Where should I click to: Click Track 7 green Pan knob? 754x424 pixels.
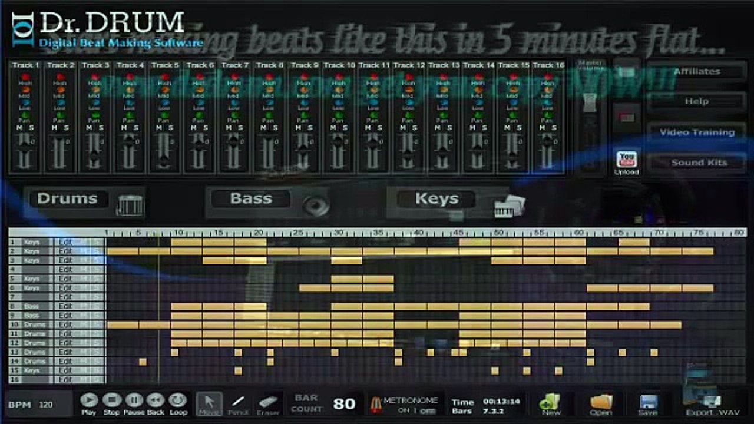tap(234, 115)
